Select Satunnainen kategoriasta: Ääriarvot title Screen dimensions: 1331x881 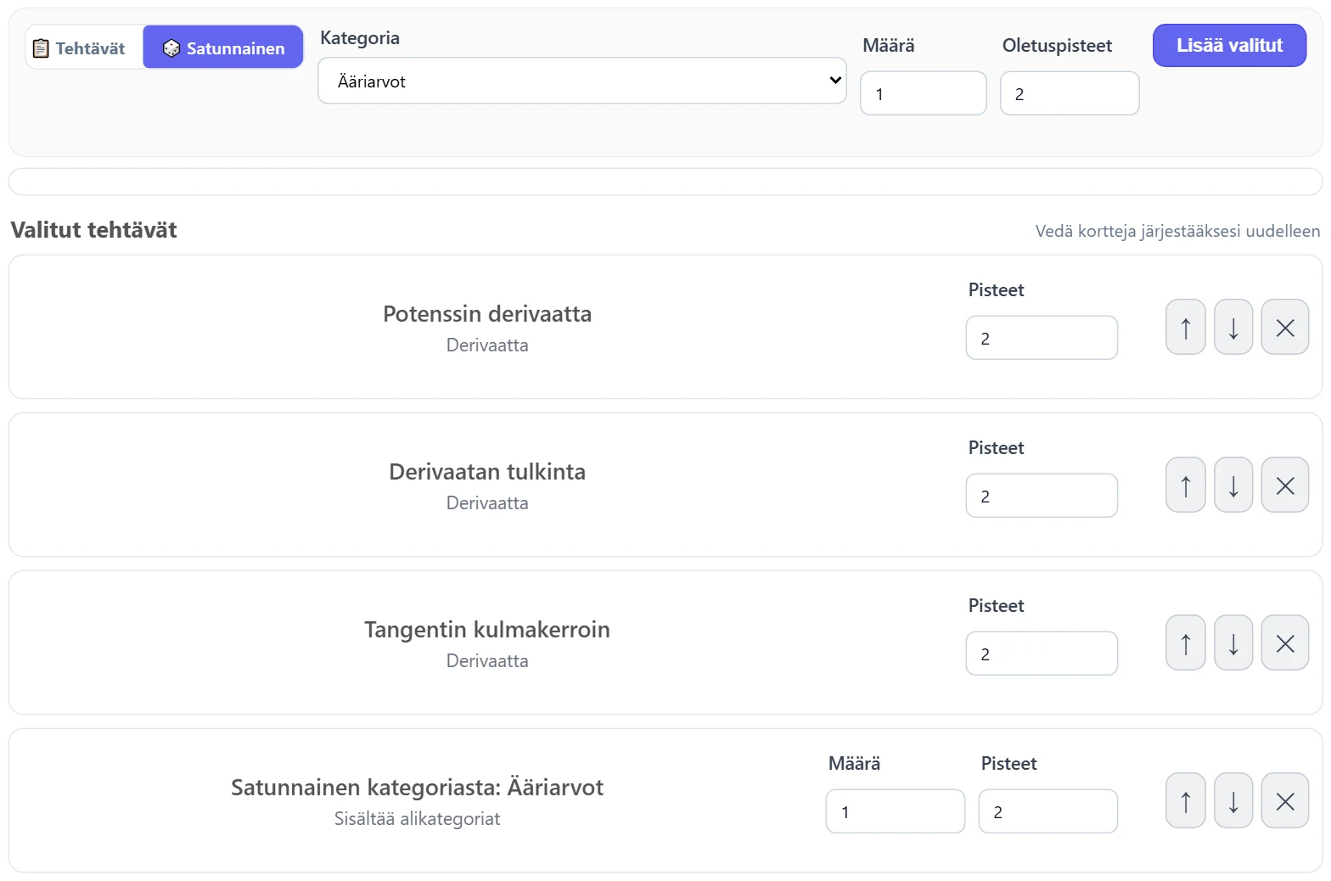[417, 788]
